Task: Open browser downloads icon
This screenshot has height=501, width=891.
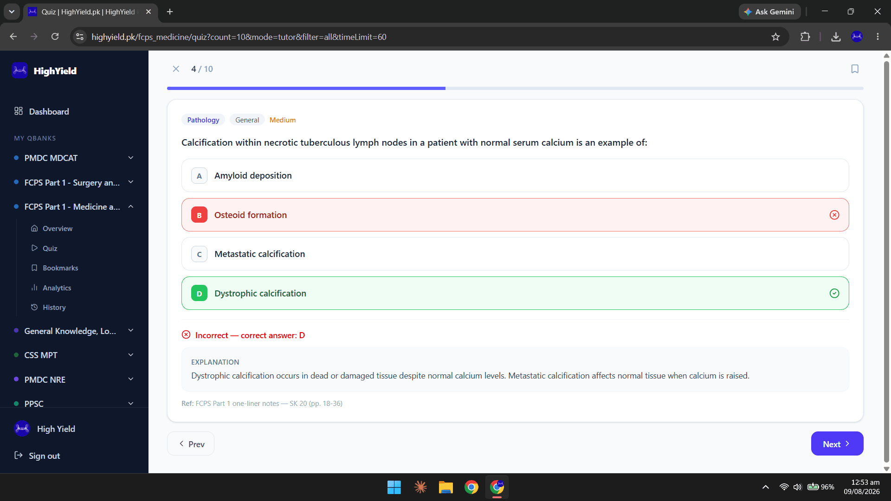Action: coord(836,37)
